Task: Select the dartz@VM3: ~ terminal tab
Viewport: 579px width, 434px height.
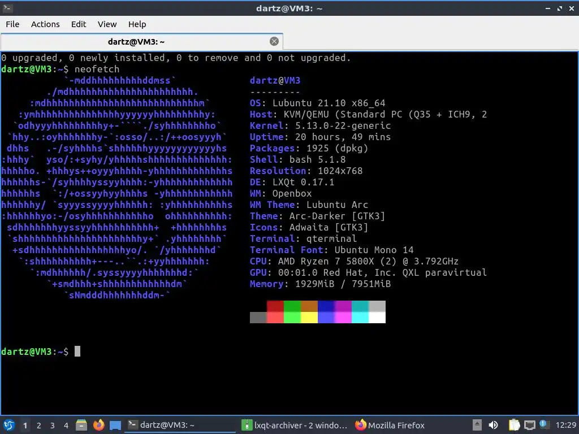Action: coord(142,41)
